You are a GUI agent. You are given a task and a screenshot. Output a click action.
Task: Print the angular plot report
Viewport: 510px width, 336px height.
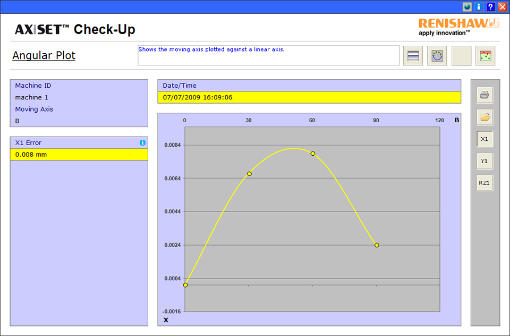point(484,95)
